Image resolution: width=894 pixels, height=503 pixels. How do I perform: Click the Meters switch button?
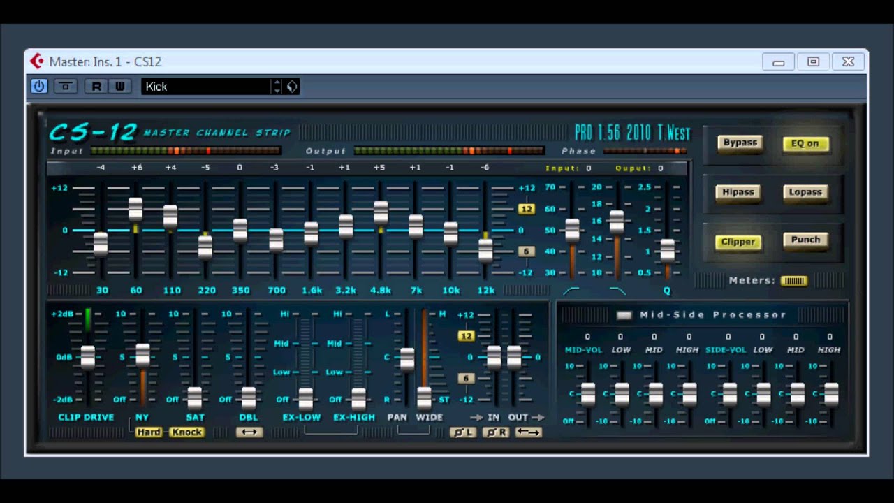click(793, 281)
